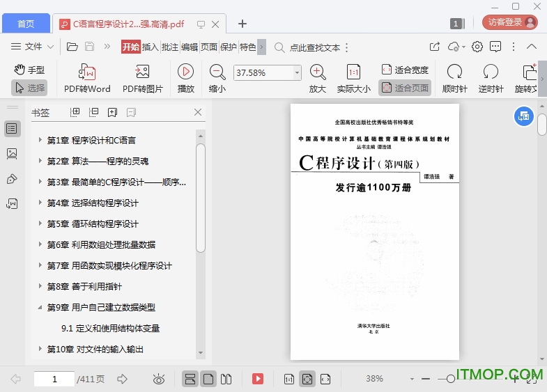Image resolution: width=547 pixels, height=392 pixels.
Task: Show thumbnails sidebar panel
Action: [x=13, y=153]
